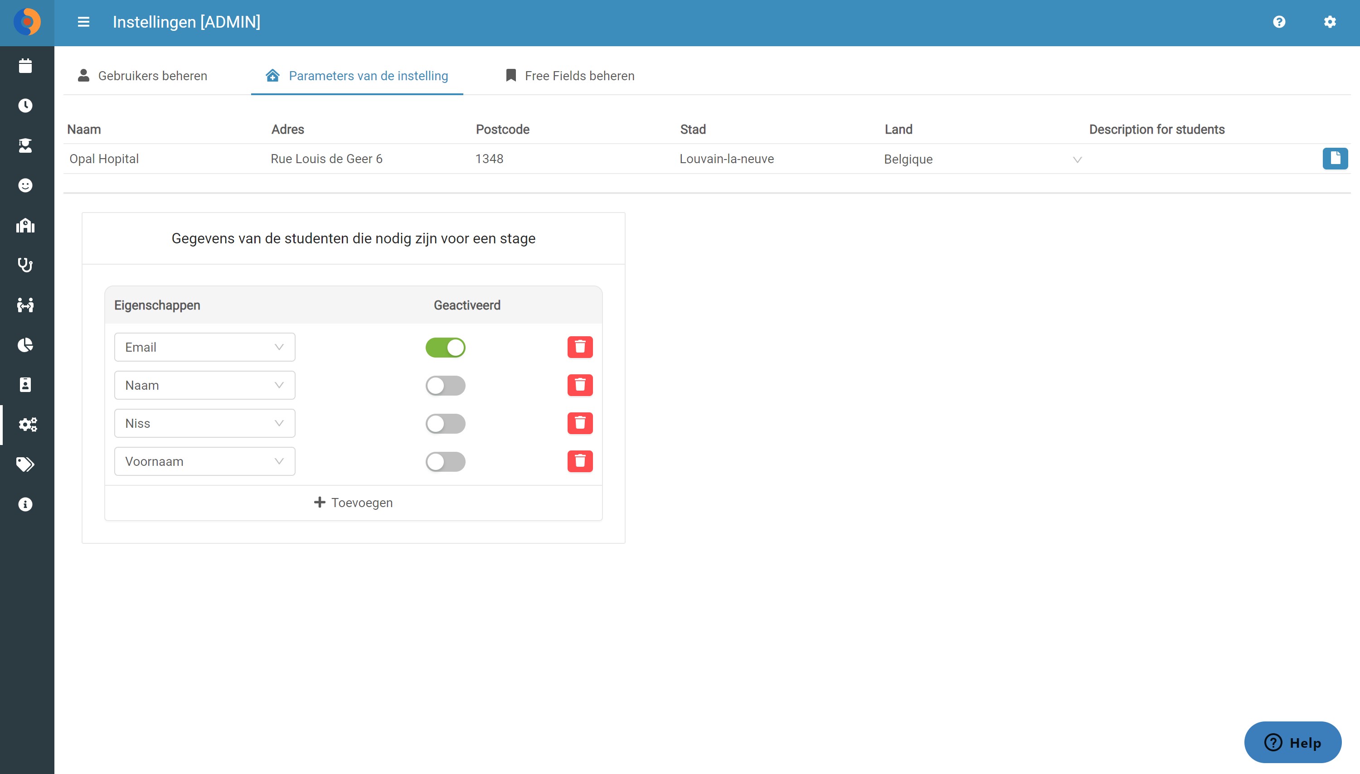The height and width of the screenshot is (774, 1360).
Task: Enable the Niss activated toggle
Action: pyautogui.click(x=446, y=424)
